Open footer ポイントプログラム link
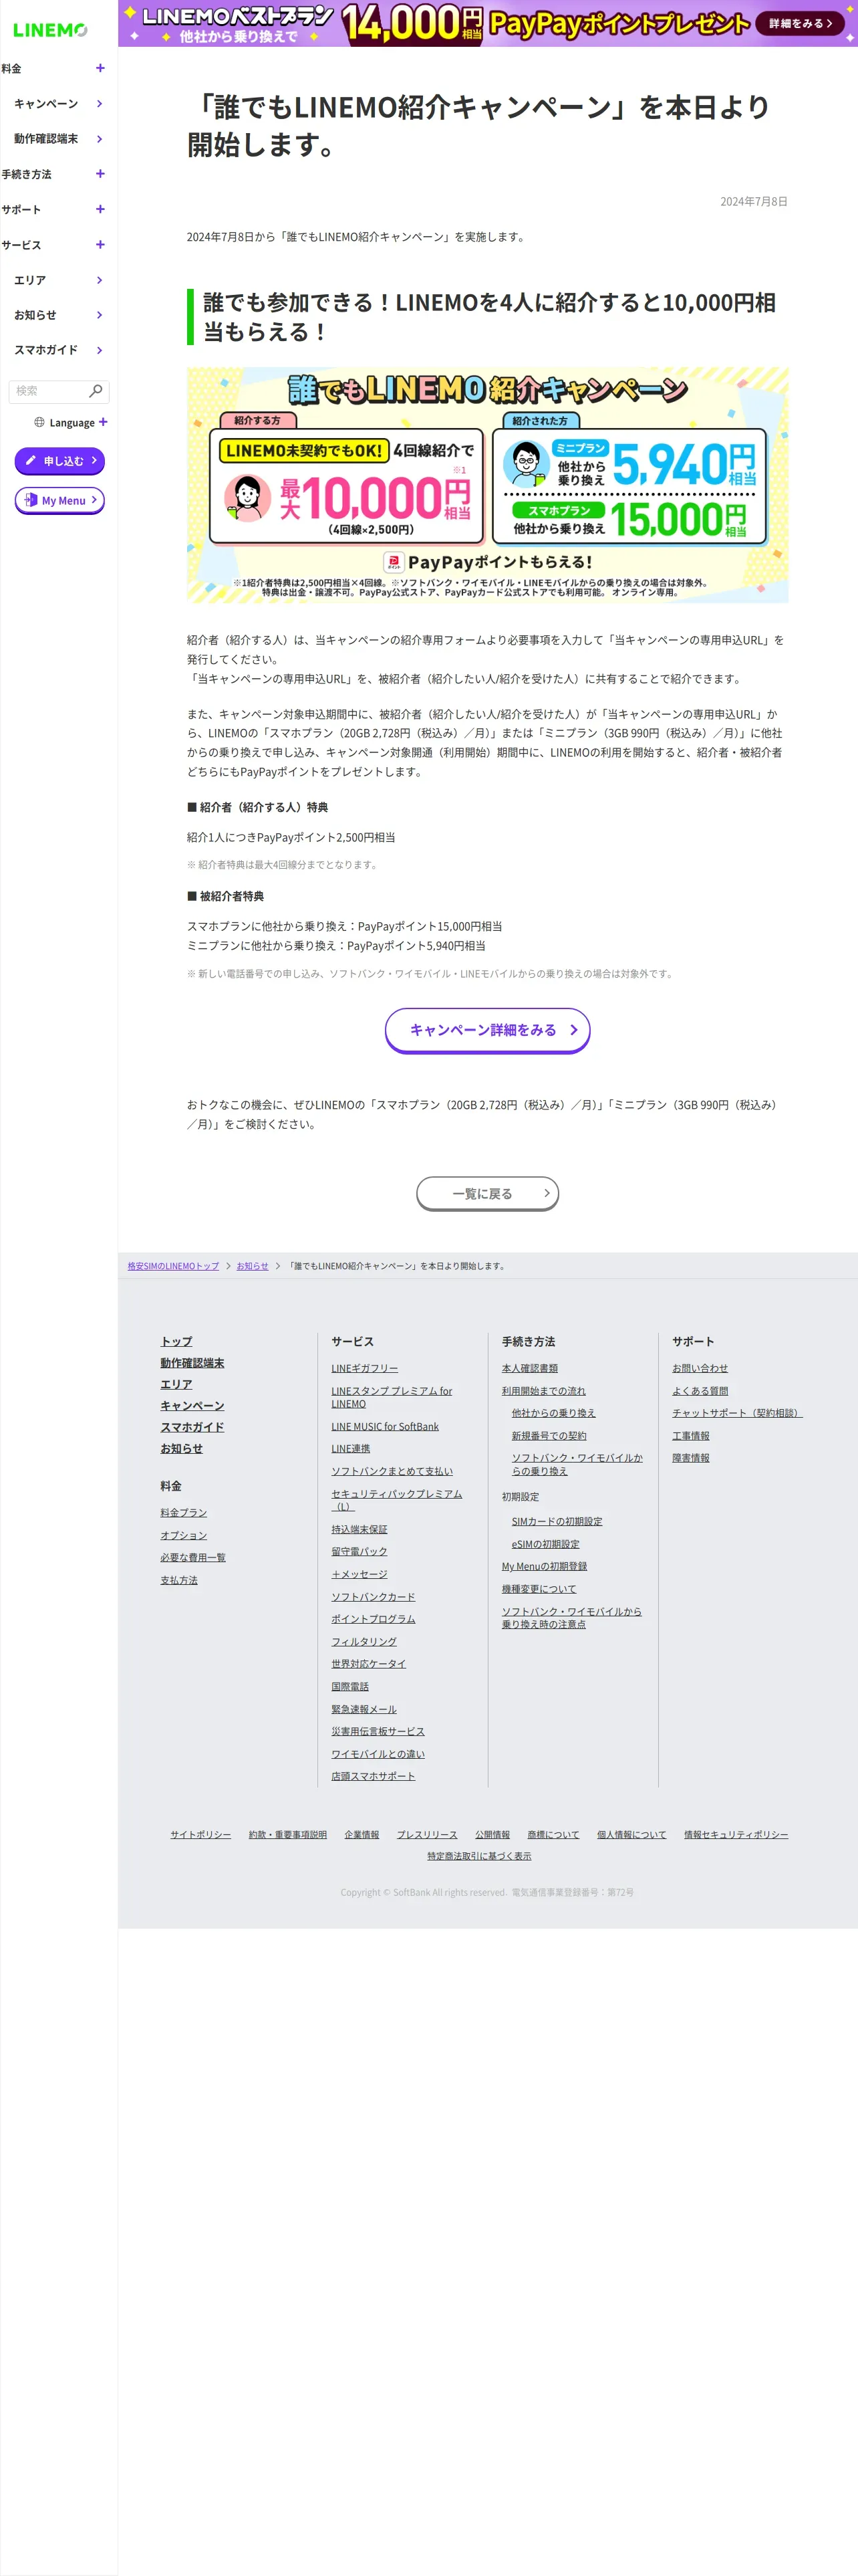858x2576 pixels. (374, 1619)
